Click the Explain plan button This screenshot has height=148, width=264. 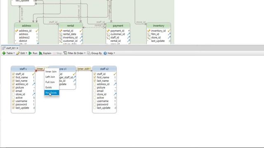[45, 53]
